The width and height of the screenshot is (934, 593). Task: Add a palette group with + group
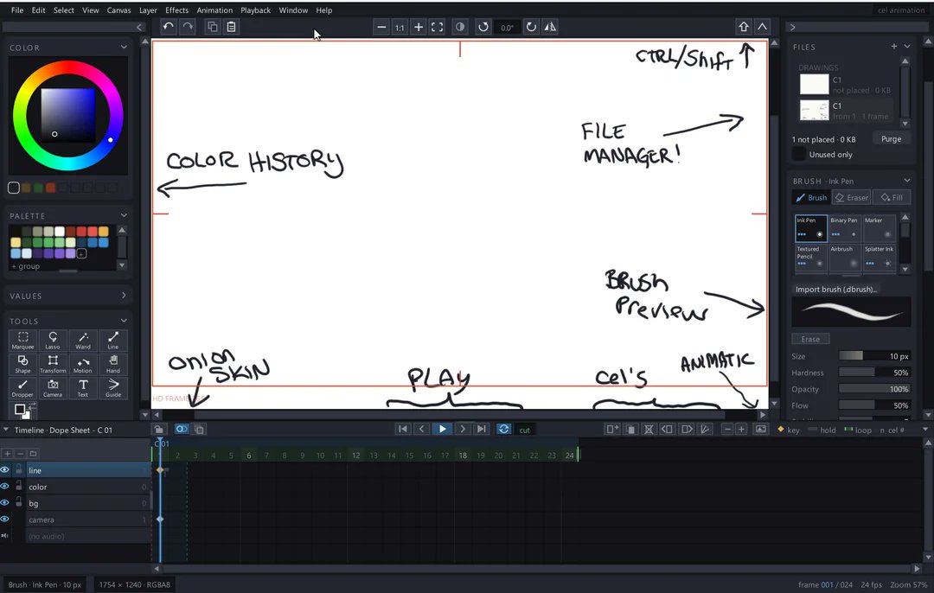pyautogui.click(x=26, y=266)
